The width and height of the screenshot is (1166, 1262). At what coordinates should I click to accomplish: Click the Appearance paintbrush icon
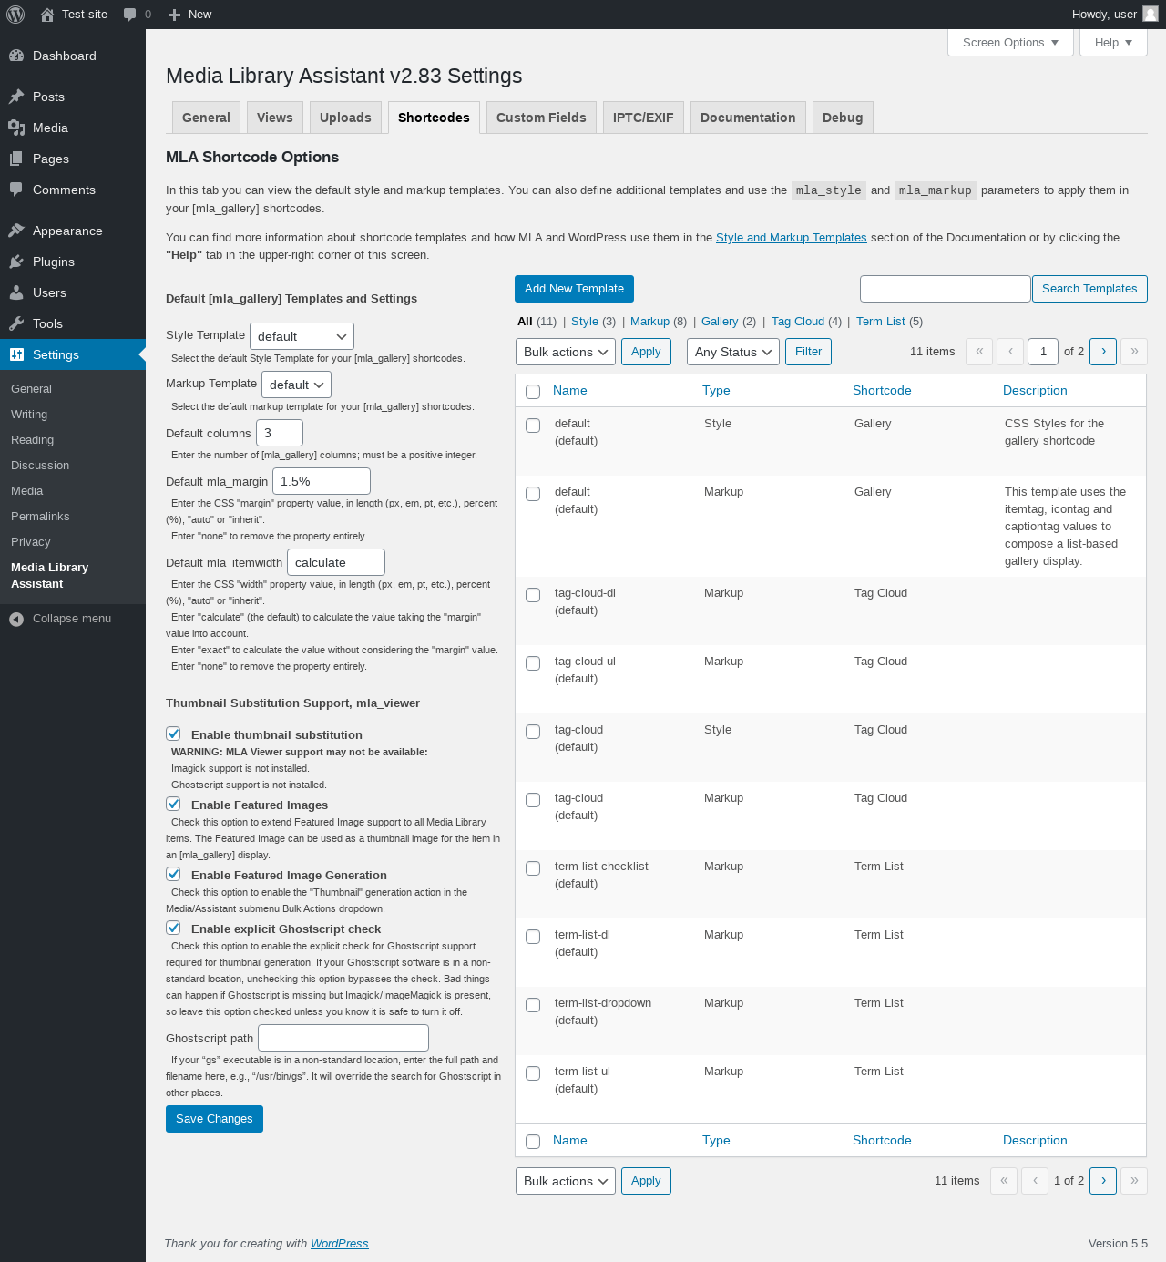[x=16, y=231]
